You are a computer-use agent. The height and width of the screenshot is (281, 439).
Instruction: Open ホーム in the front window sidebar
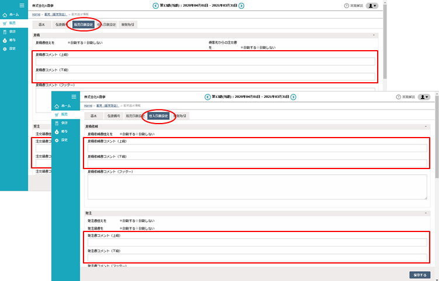(x=62, y=106)
